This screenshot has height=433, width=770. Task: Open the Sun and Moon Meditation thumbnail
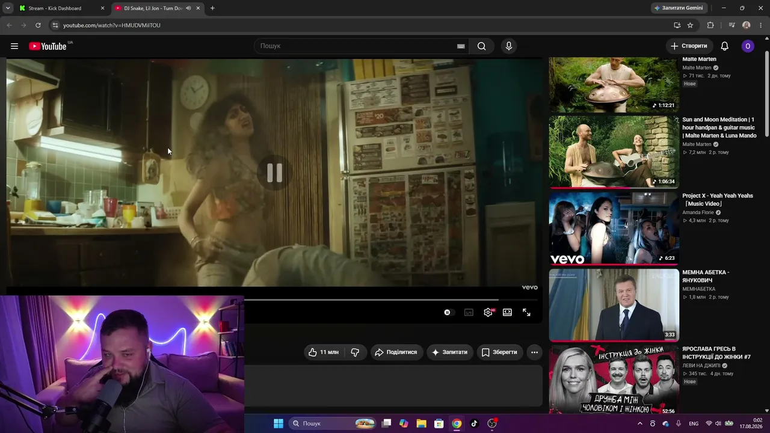pyautogui.click(x=614, y=152)
